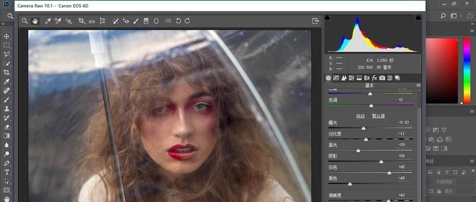Activate the Crop tool in Camera Raw
This screenshot has height=202, width=476.
(x=81, y=21)
